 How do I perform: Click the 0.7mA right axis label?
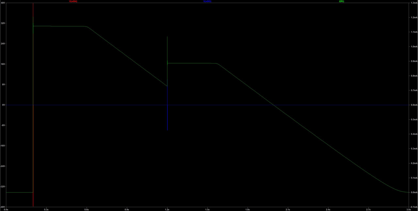coord(414,90)
